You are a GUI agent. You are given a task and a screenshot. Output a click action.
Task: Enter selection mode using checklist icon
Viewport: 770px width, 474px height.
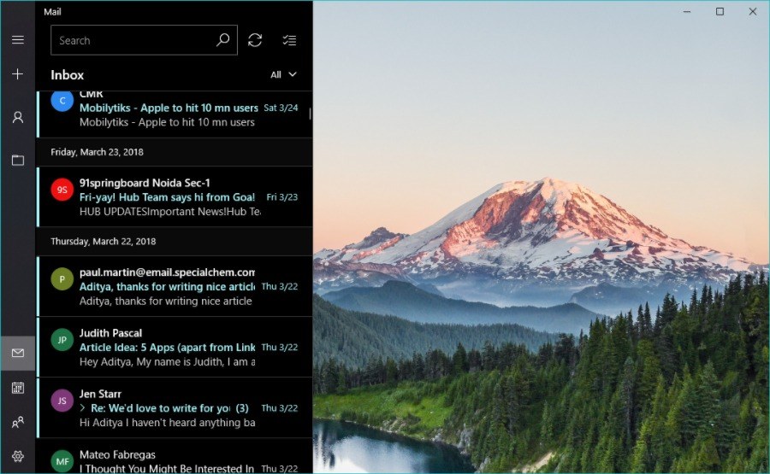[x=289, y=40]
